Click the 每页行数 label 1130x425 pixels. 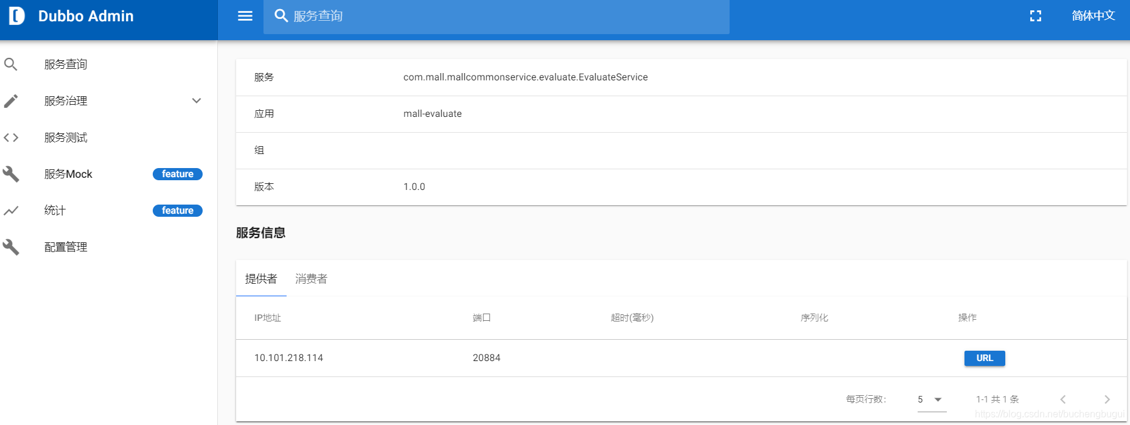(x=866, y=399)
